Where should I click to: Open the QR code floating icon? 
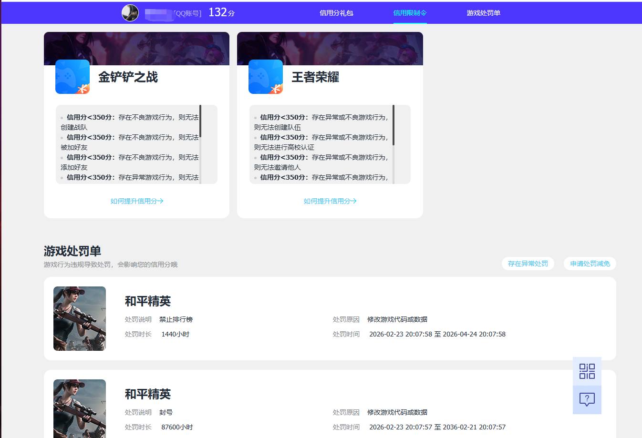click(x=587, y=371)
